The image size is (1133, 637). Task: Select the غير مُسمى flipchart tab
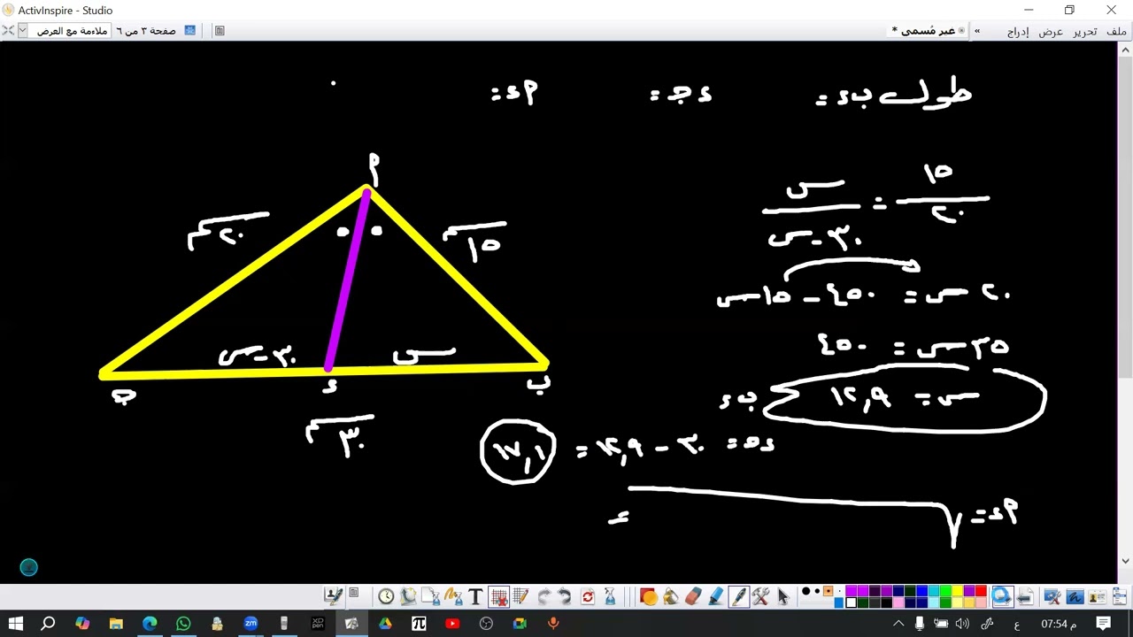929,31
